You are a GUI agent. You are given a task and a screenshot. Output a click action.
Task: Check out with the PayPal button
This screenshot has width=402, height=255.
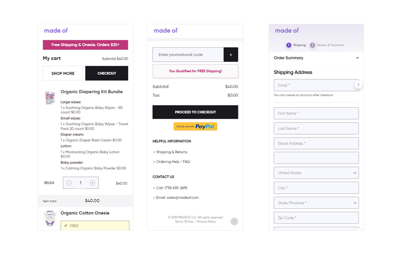195,126
